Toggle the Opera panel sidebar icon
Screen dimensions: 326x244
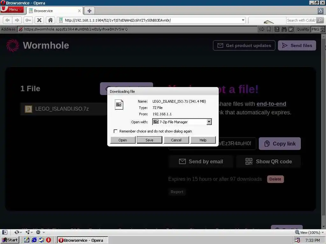(x=5, y=232)
